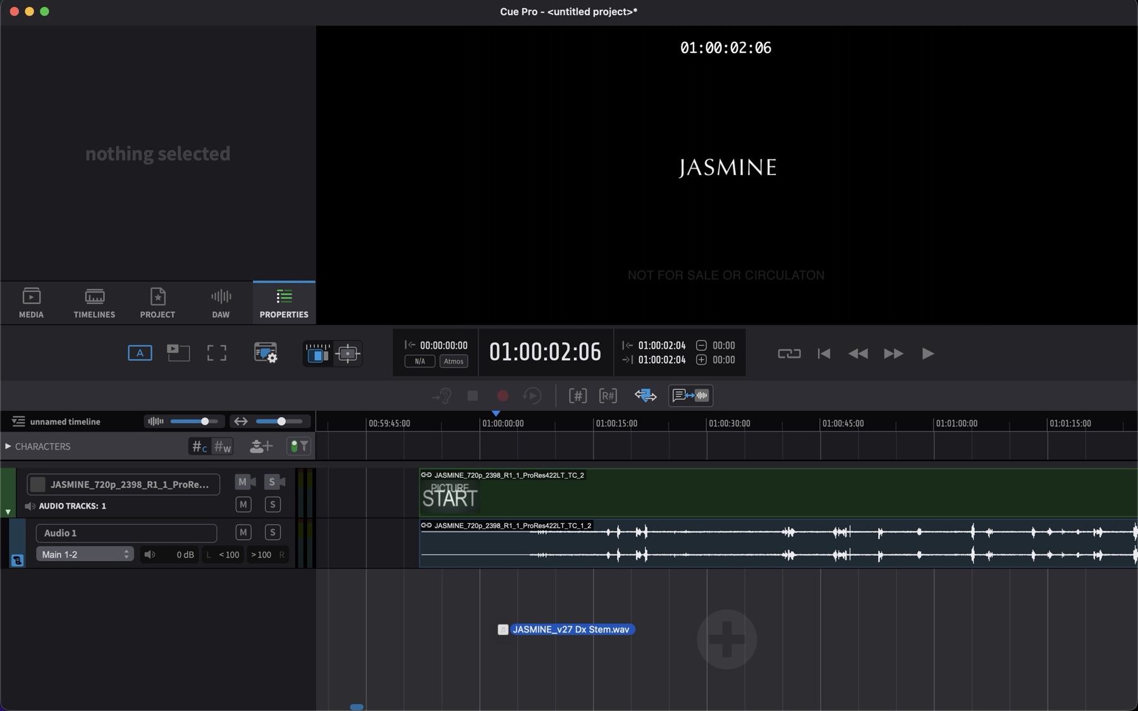Click the set in-point arrow icon
This screenshot has height=711, width=1138.
click(627, 345)
